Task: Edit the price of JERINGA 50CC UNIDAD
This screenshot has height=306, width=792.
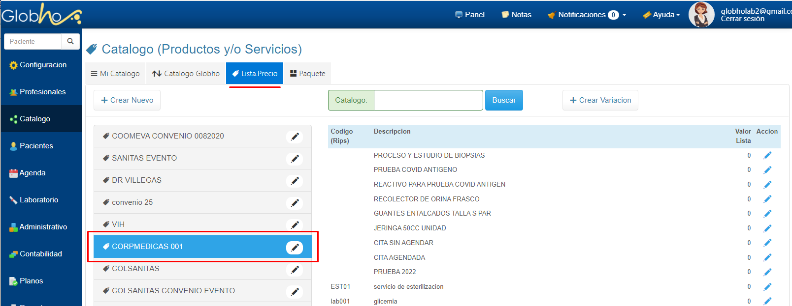Action: point(767,228)
